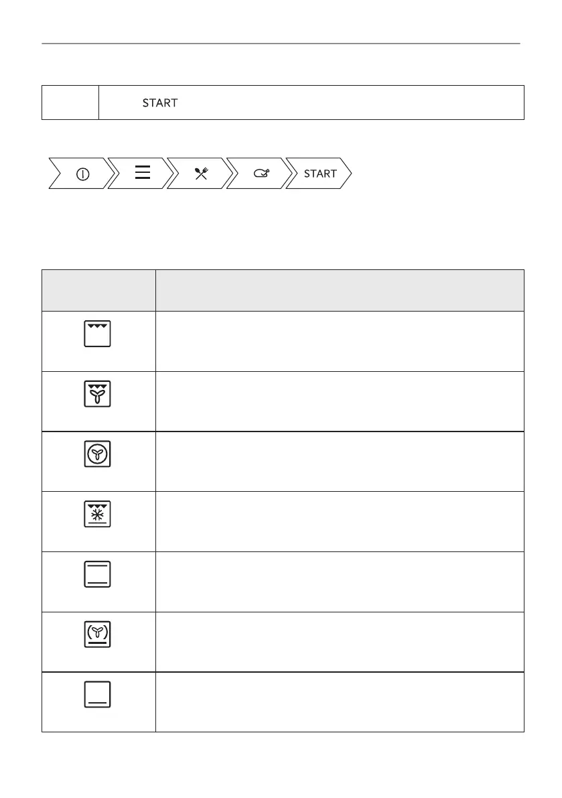Click the crossed fork and spoon icon
562x798 pixels.
[x=201, y=174]
